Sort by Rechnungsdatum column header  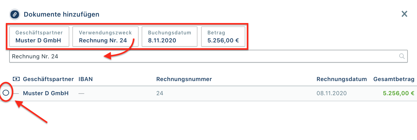[342, 79]
